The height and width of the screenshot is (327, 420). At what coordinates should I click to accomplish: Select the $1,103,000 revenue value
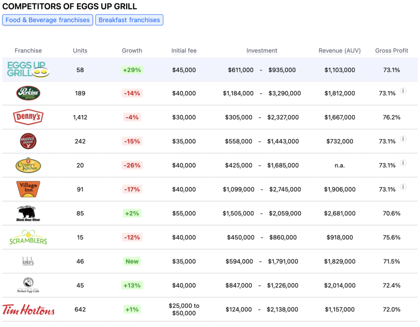[340, 70]
